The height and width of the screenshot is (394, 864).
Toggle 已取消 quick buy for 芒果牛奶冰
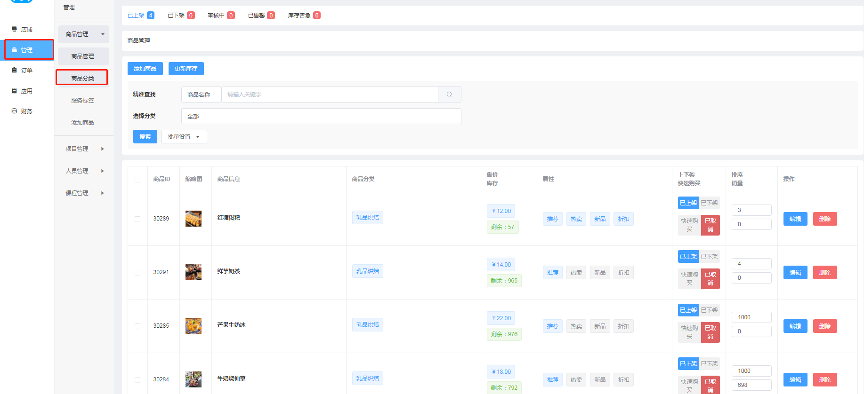click(x=711, y=332)
